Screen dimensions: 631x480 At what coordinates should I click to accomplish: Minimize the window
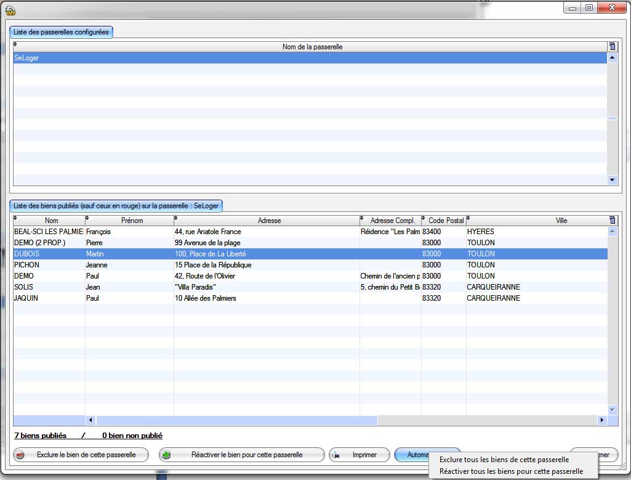[x=573, y=7]
